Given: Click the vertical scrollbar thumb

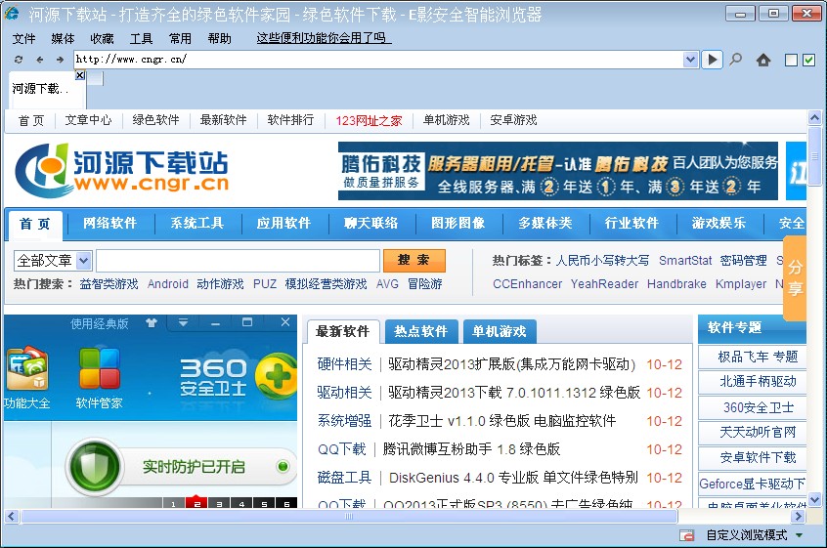Looking at the screenshot, I should click(x=815, y=155).
